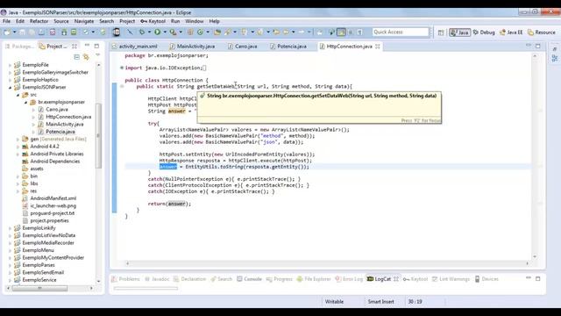Select ic_launcher-web.png file
Image resolution: width=561 pixels, height=316 pixels.
coord(53,205)
